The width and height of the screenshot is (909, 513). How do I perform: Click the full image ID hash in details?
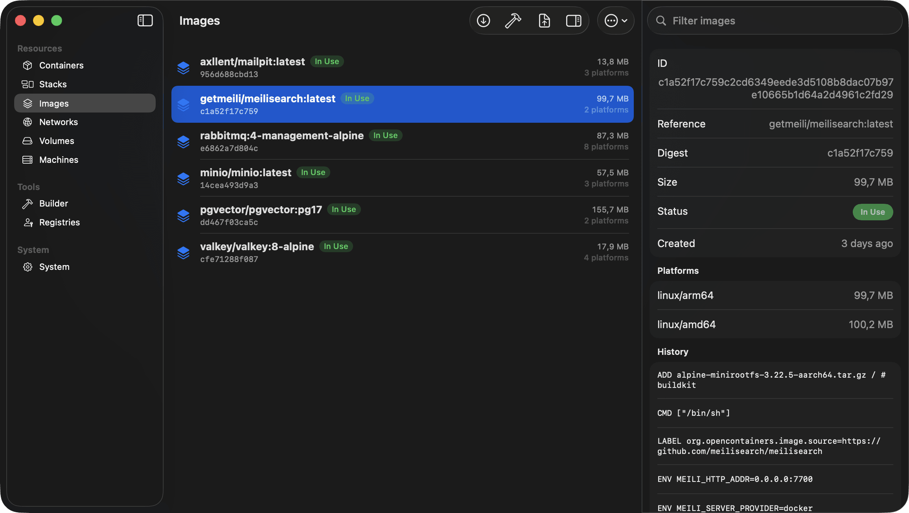point(775,88)
